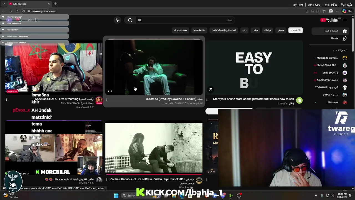Click the BOOMX3 video title

tap(174, 99)
